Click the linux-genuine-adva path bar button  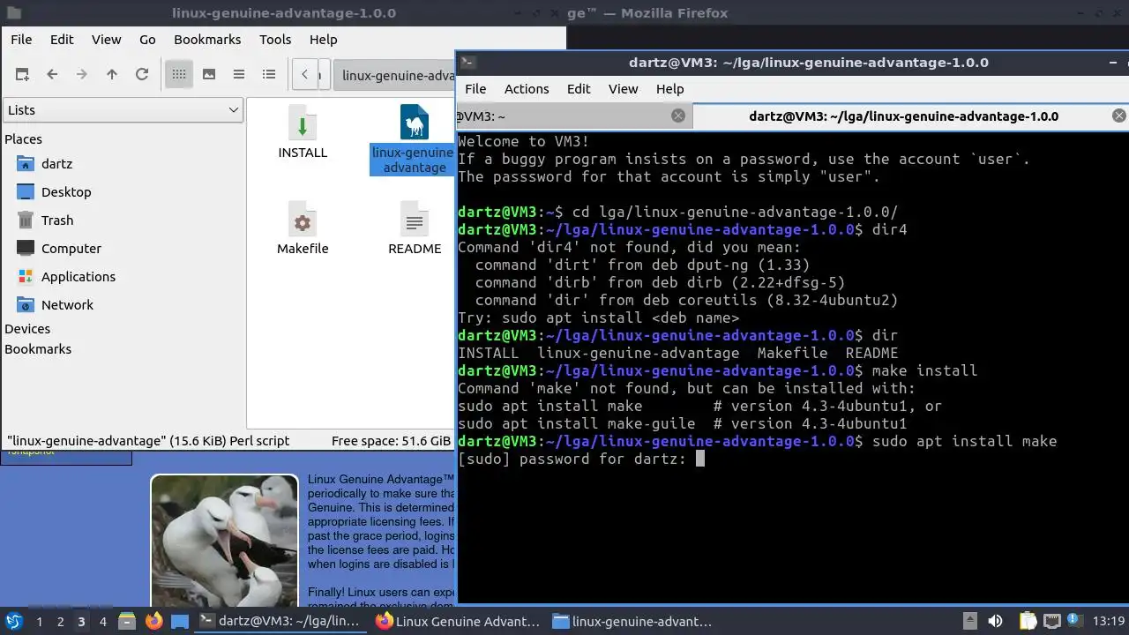coord(395,75)
